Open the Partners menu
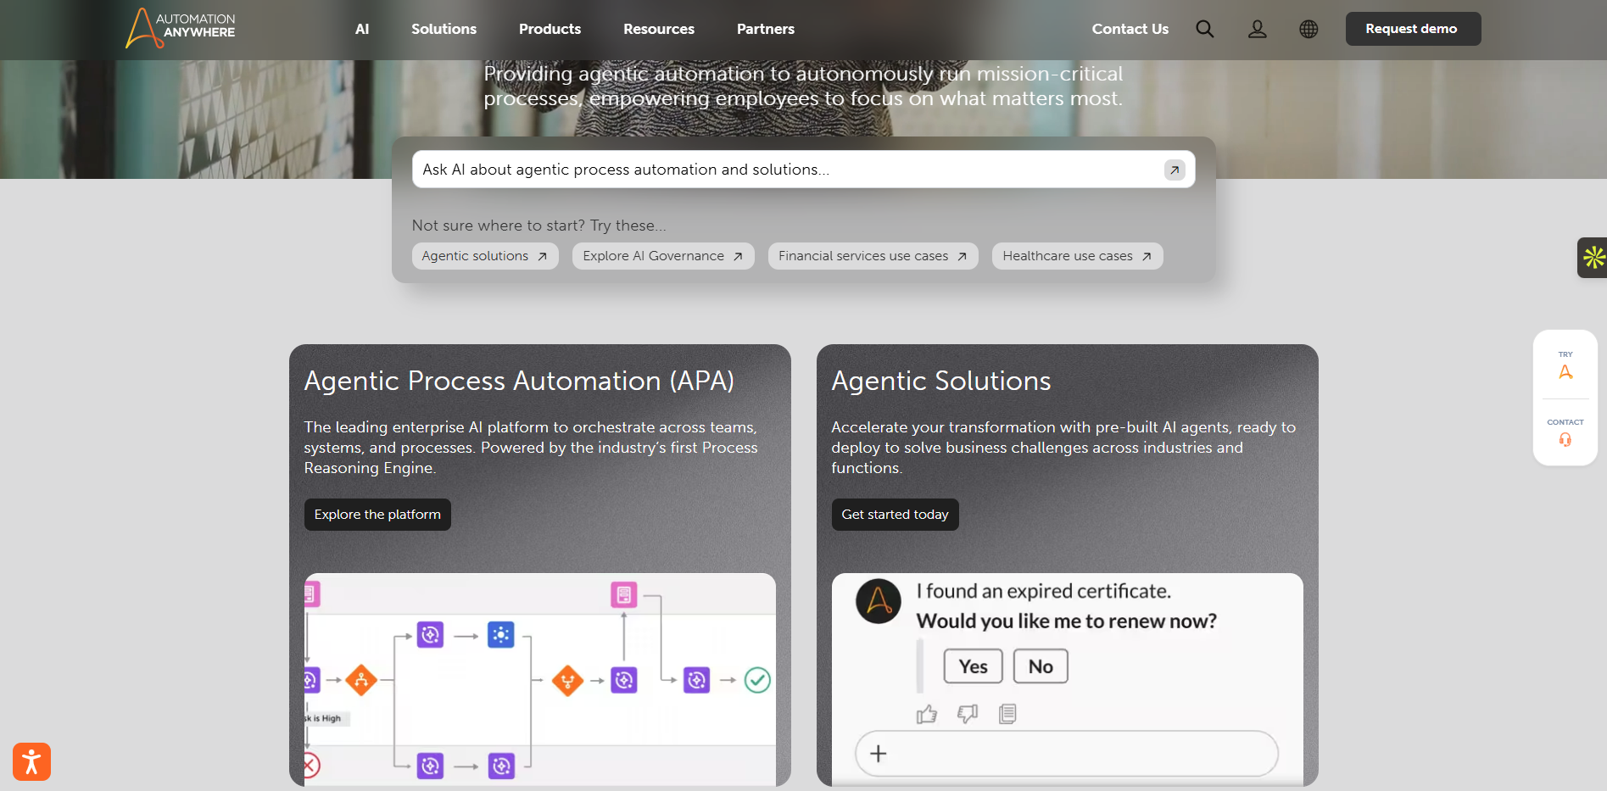 (765, 28)
